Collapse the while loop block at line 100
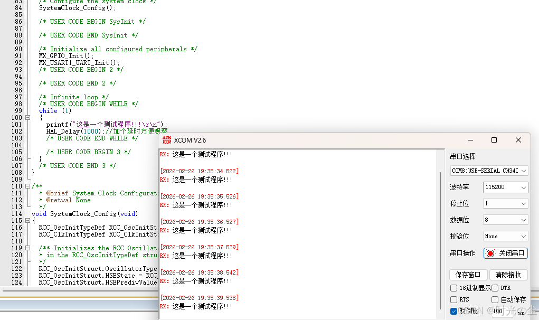The width and height of the screenshot is (539, 320). click(x=28, y=118)
